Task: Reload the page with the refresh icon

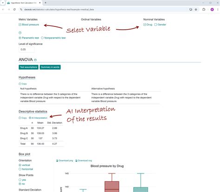Action: (x=14, y=9)
